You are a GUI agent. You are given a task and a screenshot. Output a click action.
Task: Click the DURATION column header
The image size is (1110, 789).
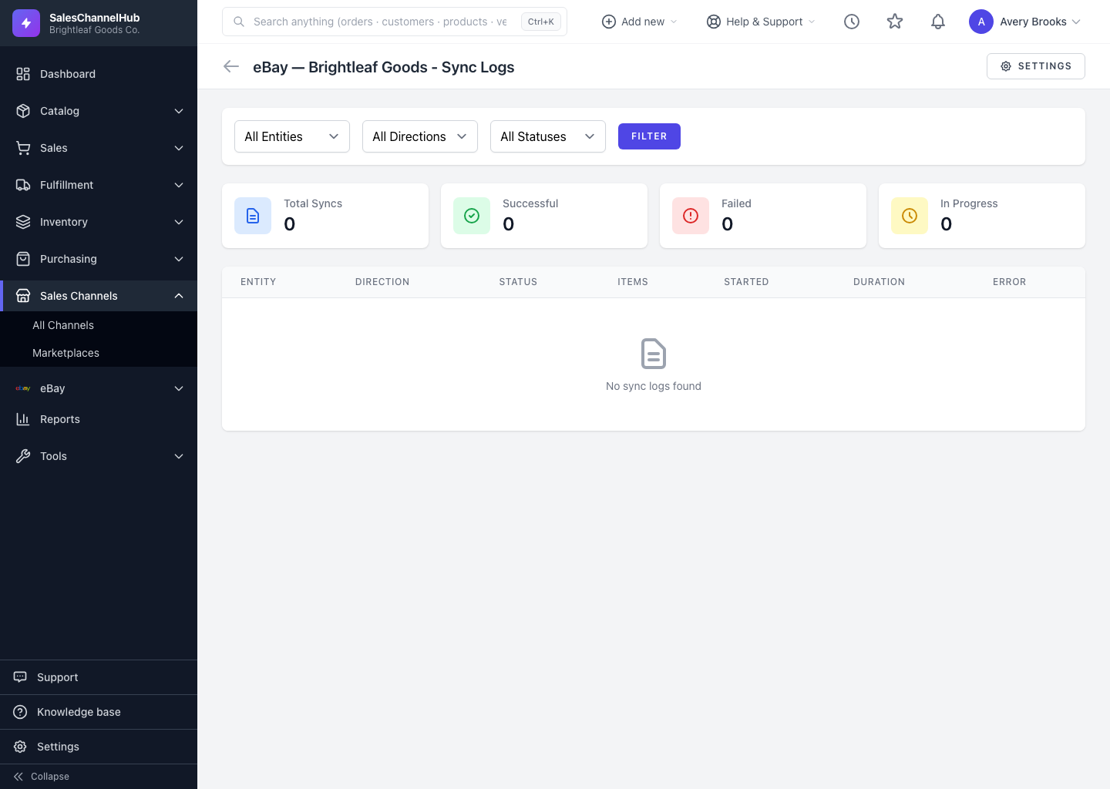click(x=879, y=282)
